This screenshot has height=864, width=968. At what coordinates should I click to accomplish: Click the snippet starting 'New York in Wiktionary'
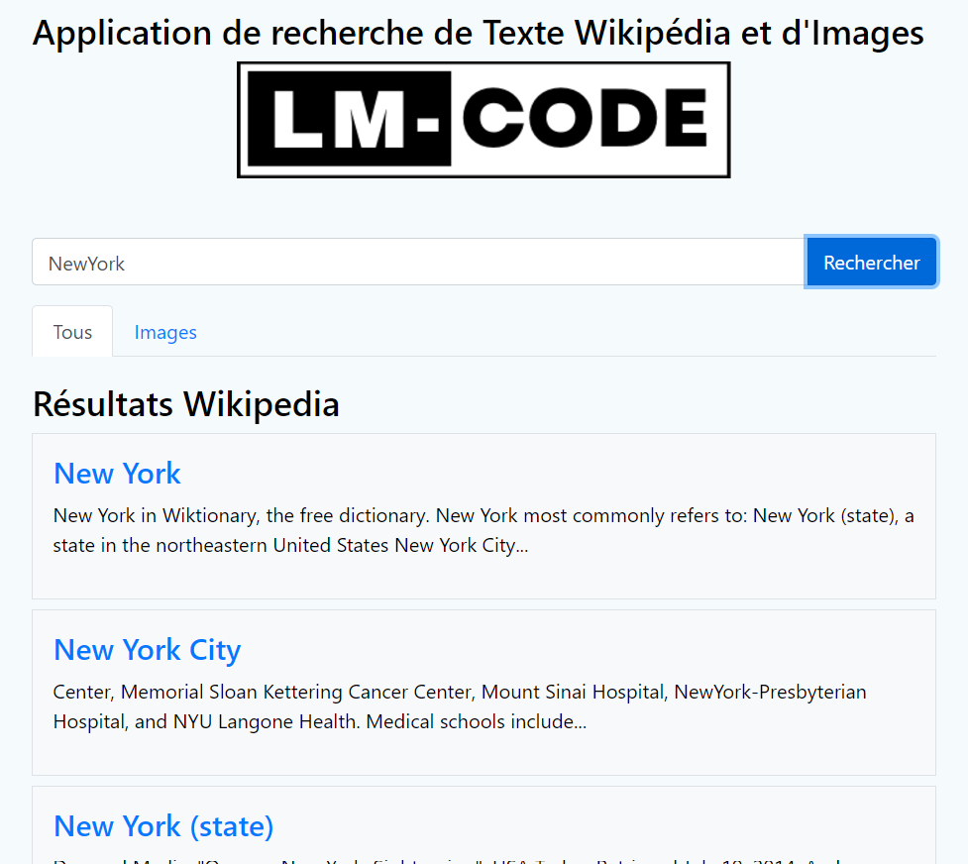(x=484, y=530)
